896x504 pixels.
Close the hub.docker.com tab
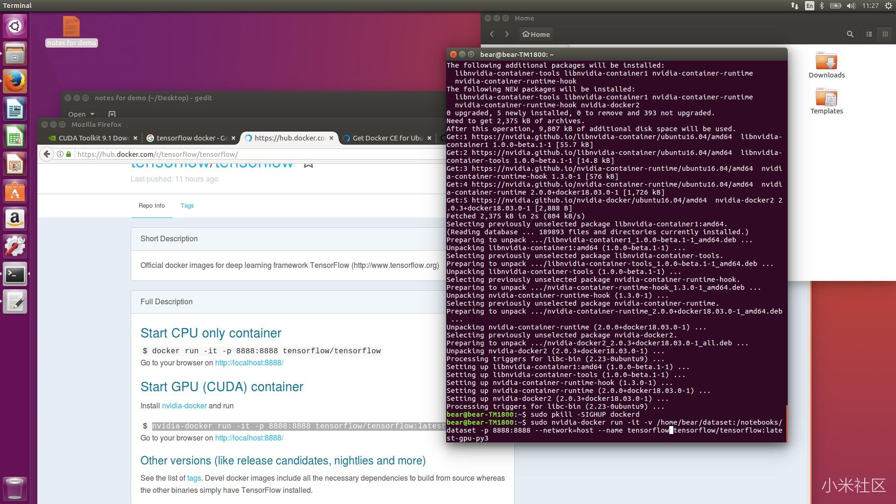point(331,138)
